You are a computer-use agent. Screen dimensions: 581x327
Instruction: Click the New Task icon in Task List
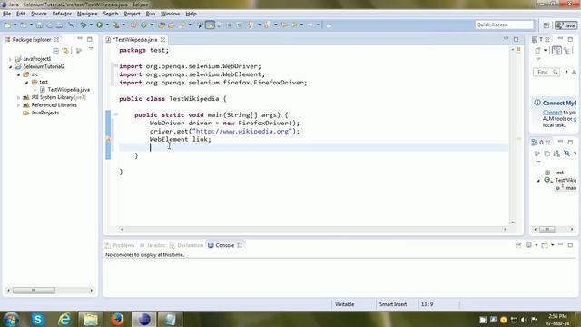pyautogui.click(x=537, y=51)
